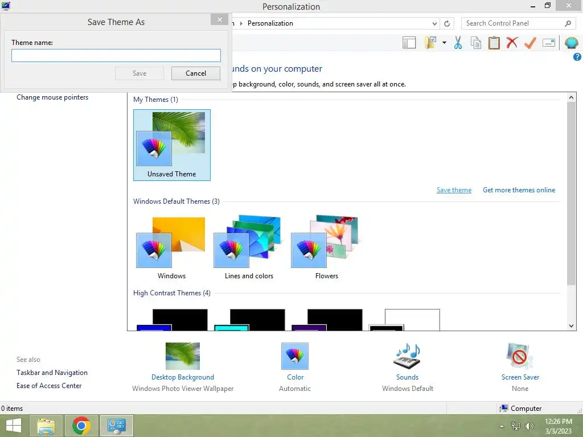Click the Cut scissors toolbar icon
The width and height of the screenshot is (583, 437).
pyautogui.click(x=458, y=43)
